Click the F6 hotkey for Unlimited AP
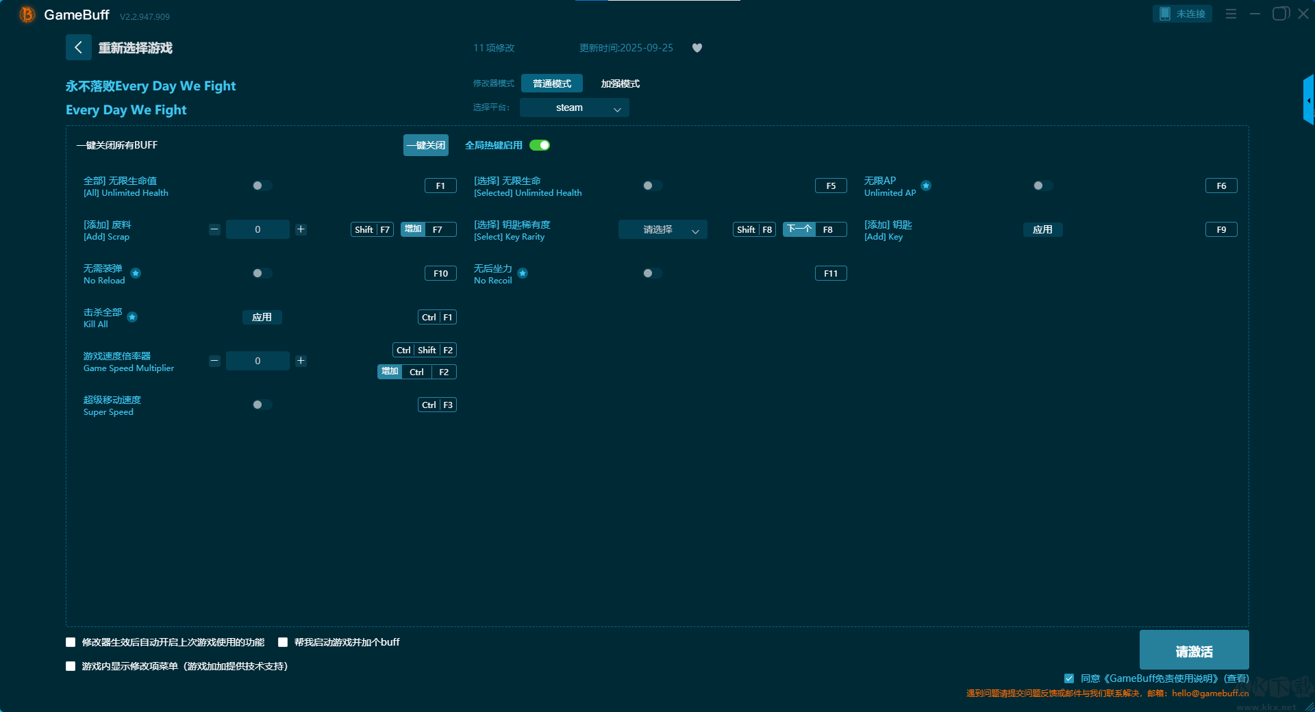This screenshot has height=712, width=1315. point(1221,186)
